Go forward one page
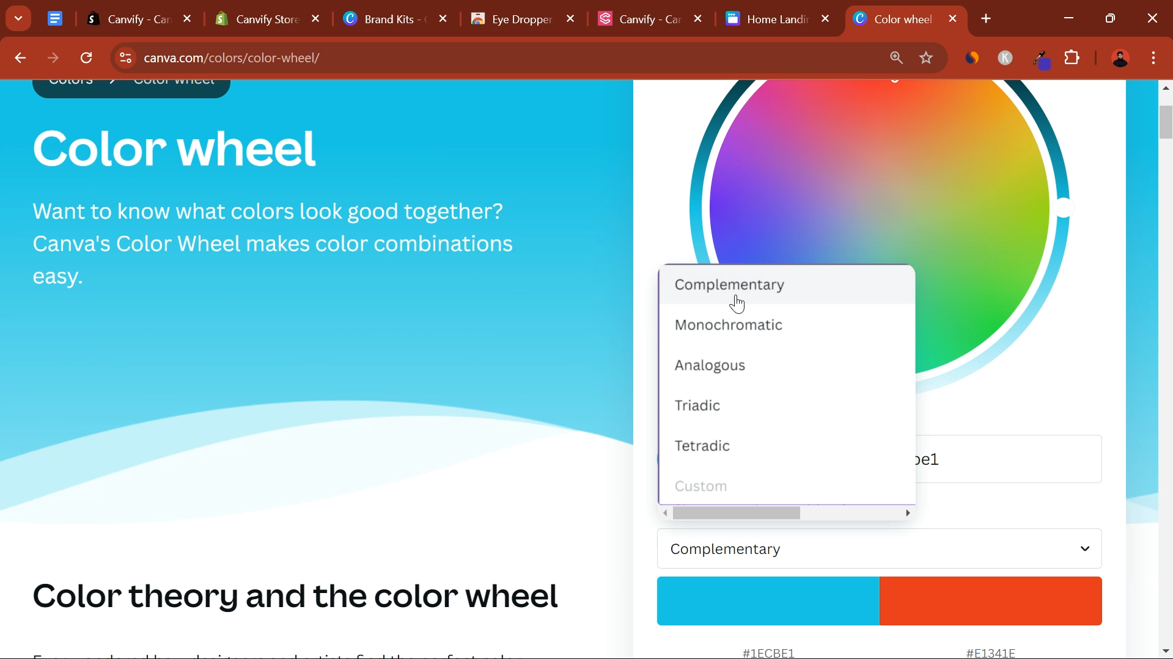Image resolution: width=1173 pixels, height=659 pixels. (x=53, y=59)
